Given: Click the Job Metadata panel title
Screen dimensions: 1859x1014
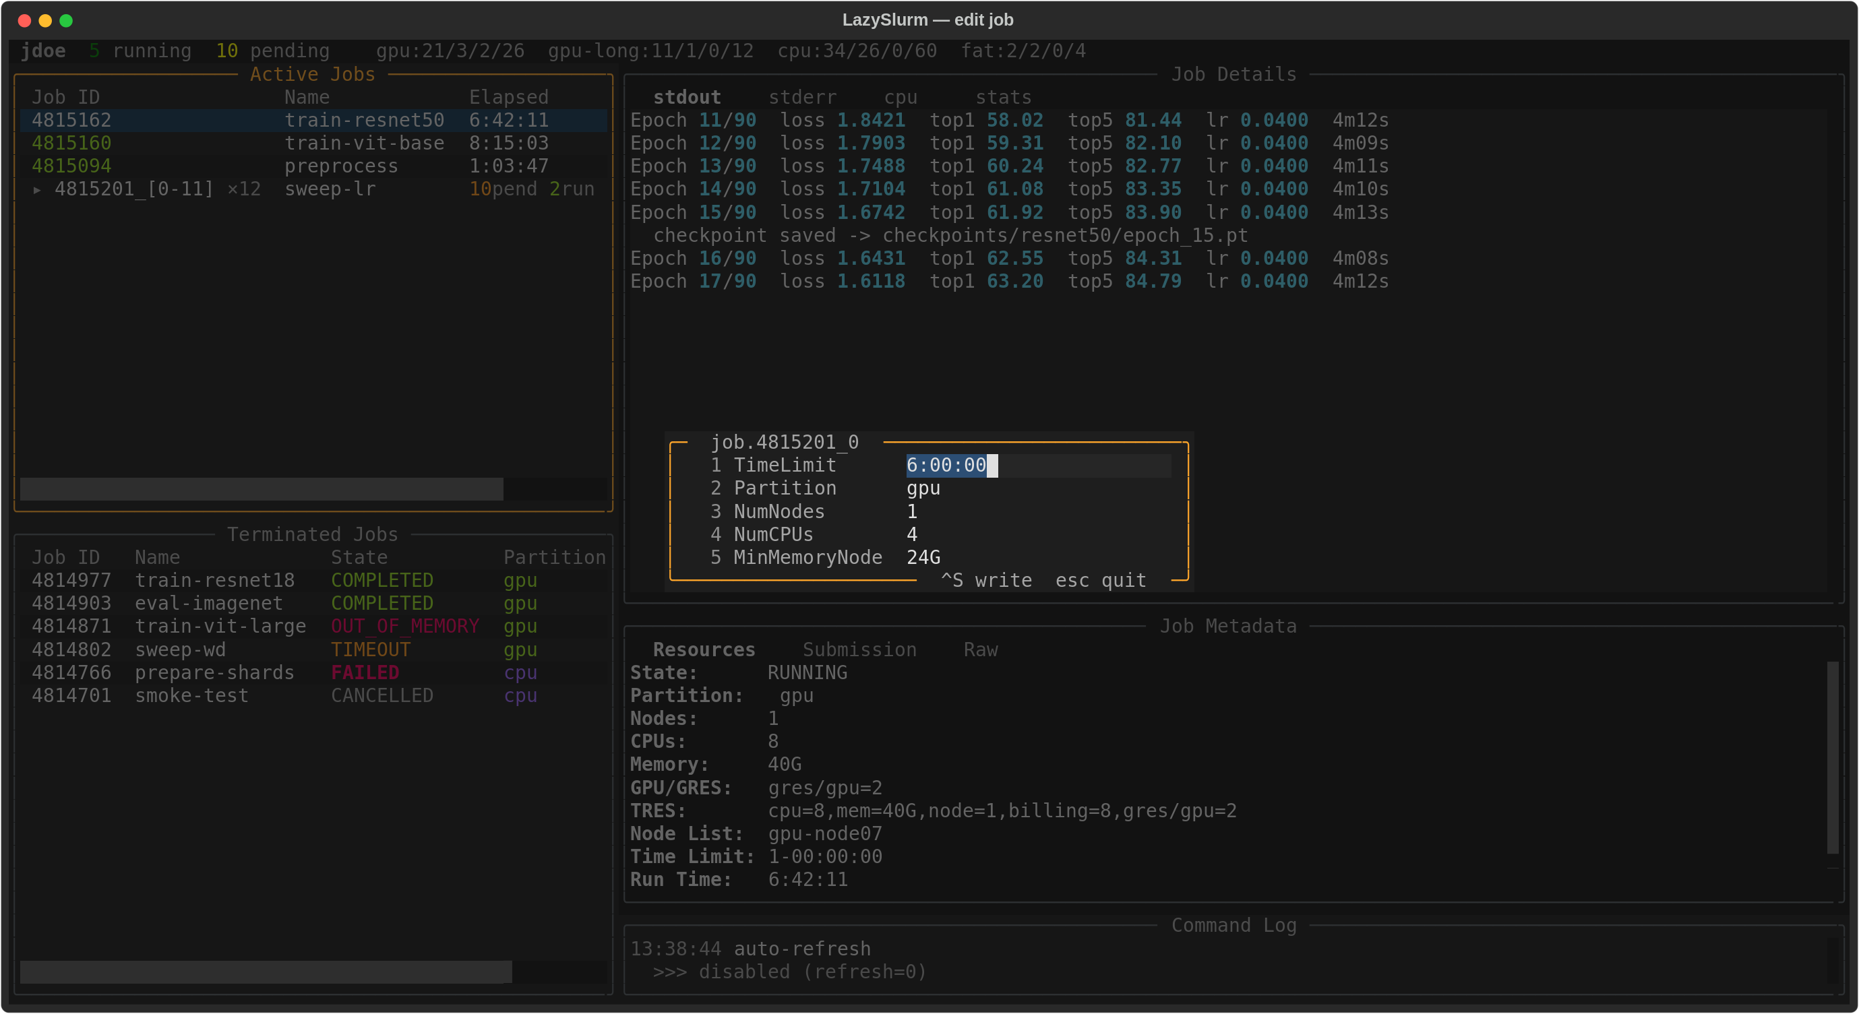Looking at the screenshot, I should click(1227, 626).
